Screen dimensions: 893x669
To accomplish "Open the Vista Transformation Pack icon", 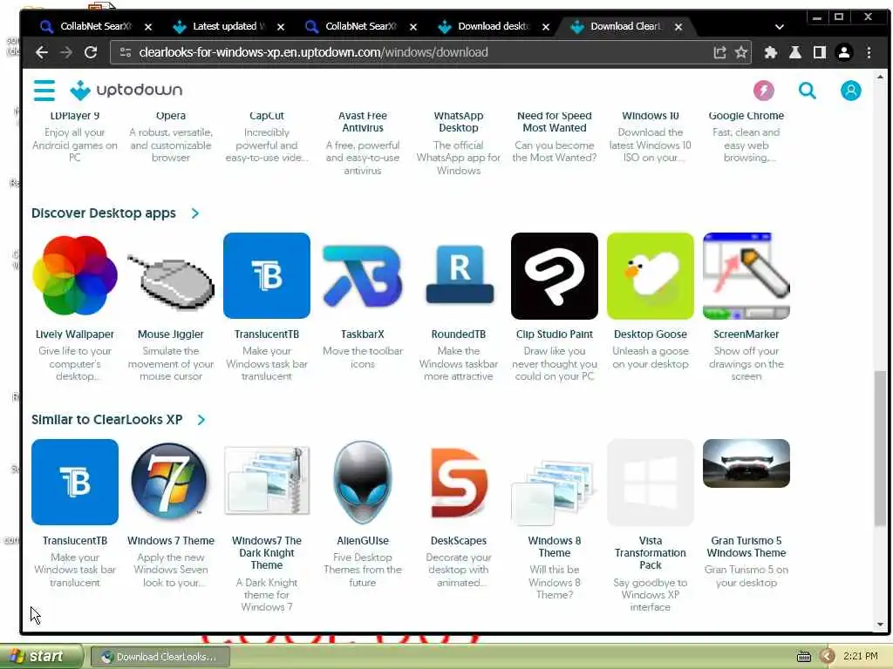I will [x=651, y=483].
